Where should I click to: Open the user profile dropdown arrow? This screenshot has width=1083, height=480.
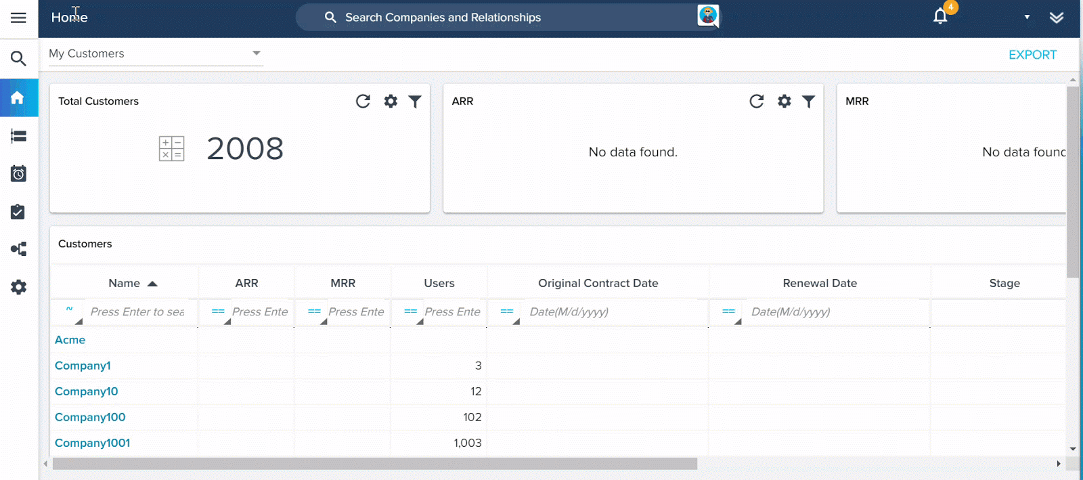(1027, 17)
